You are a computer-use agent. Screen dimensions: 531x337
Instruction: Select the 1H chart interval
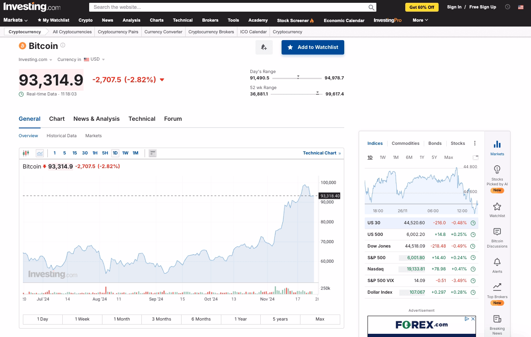click(95, 153)
